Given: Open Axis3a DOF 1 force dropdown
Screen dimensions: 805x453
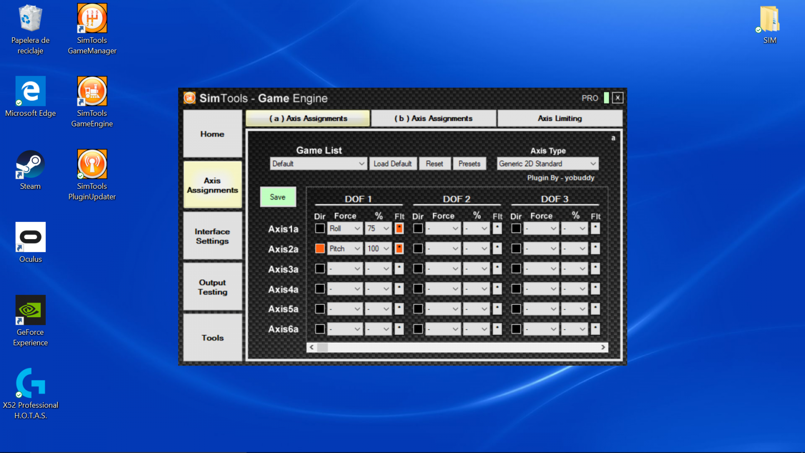Looking at the screenshot, I should pos(345,269).
